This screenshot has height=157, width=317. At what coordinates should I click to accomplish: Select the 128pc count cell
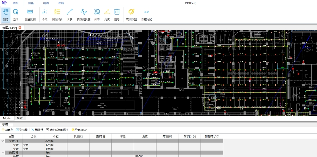[x=56, y=145]
